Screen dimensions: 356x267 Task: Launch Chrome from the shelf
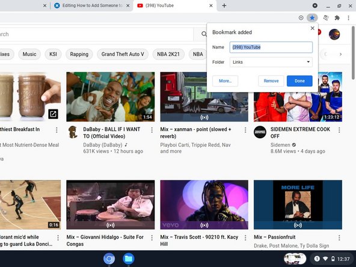coord(109,259)
